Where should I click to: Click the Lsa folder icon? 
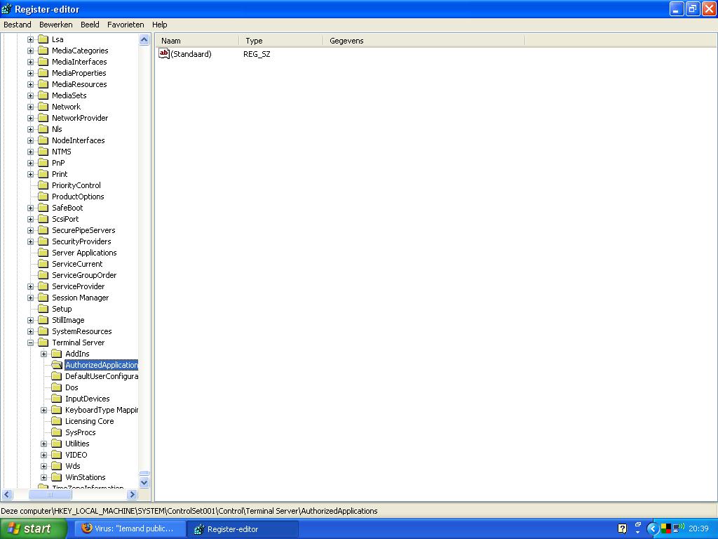[x=43, y=39]
